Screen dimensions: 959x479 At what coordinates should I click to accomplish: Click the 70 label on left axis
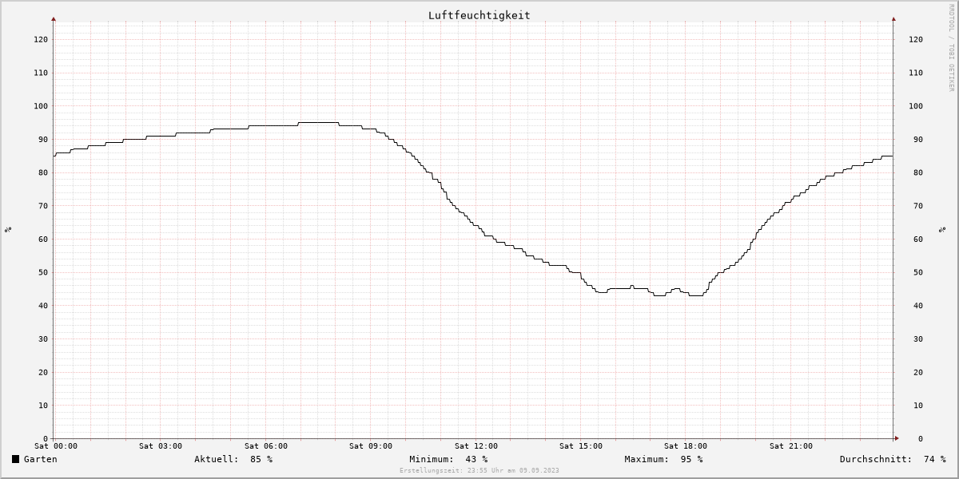pos(42,206)
